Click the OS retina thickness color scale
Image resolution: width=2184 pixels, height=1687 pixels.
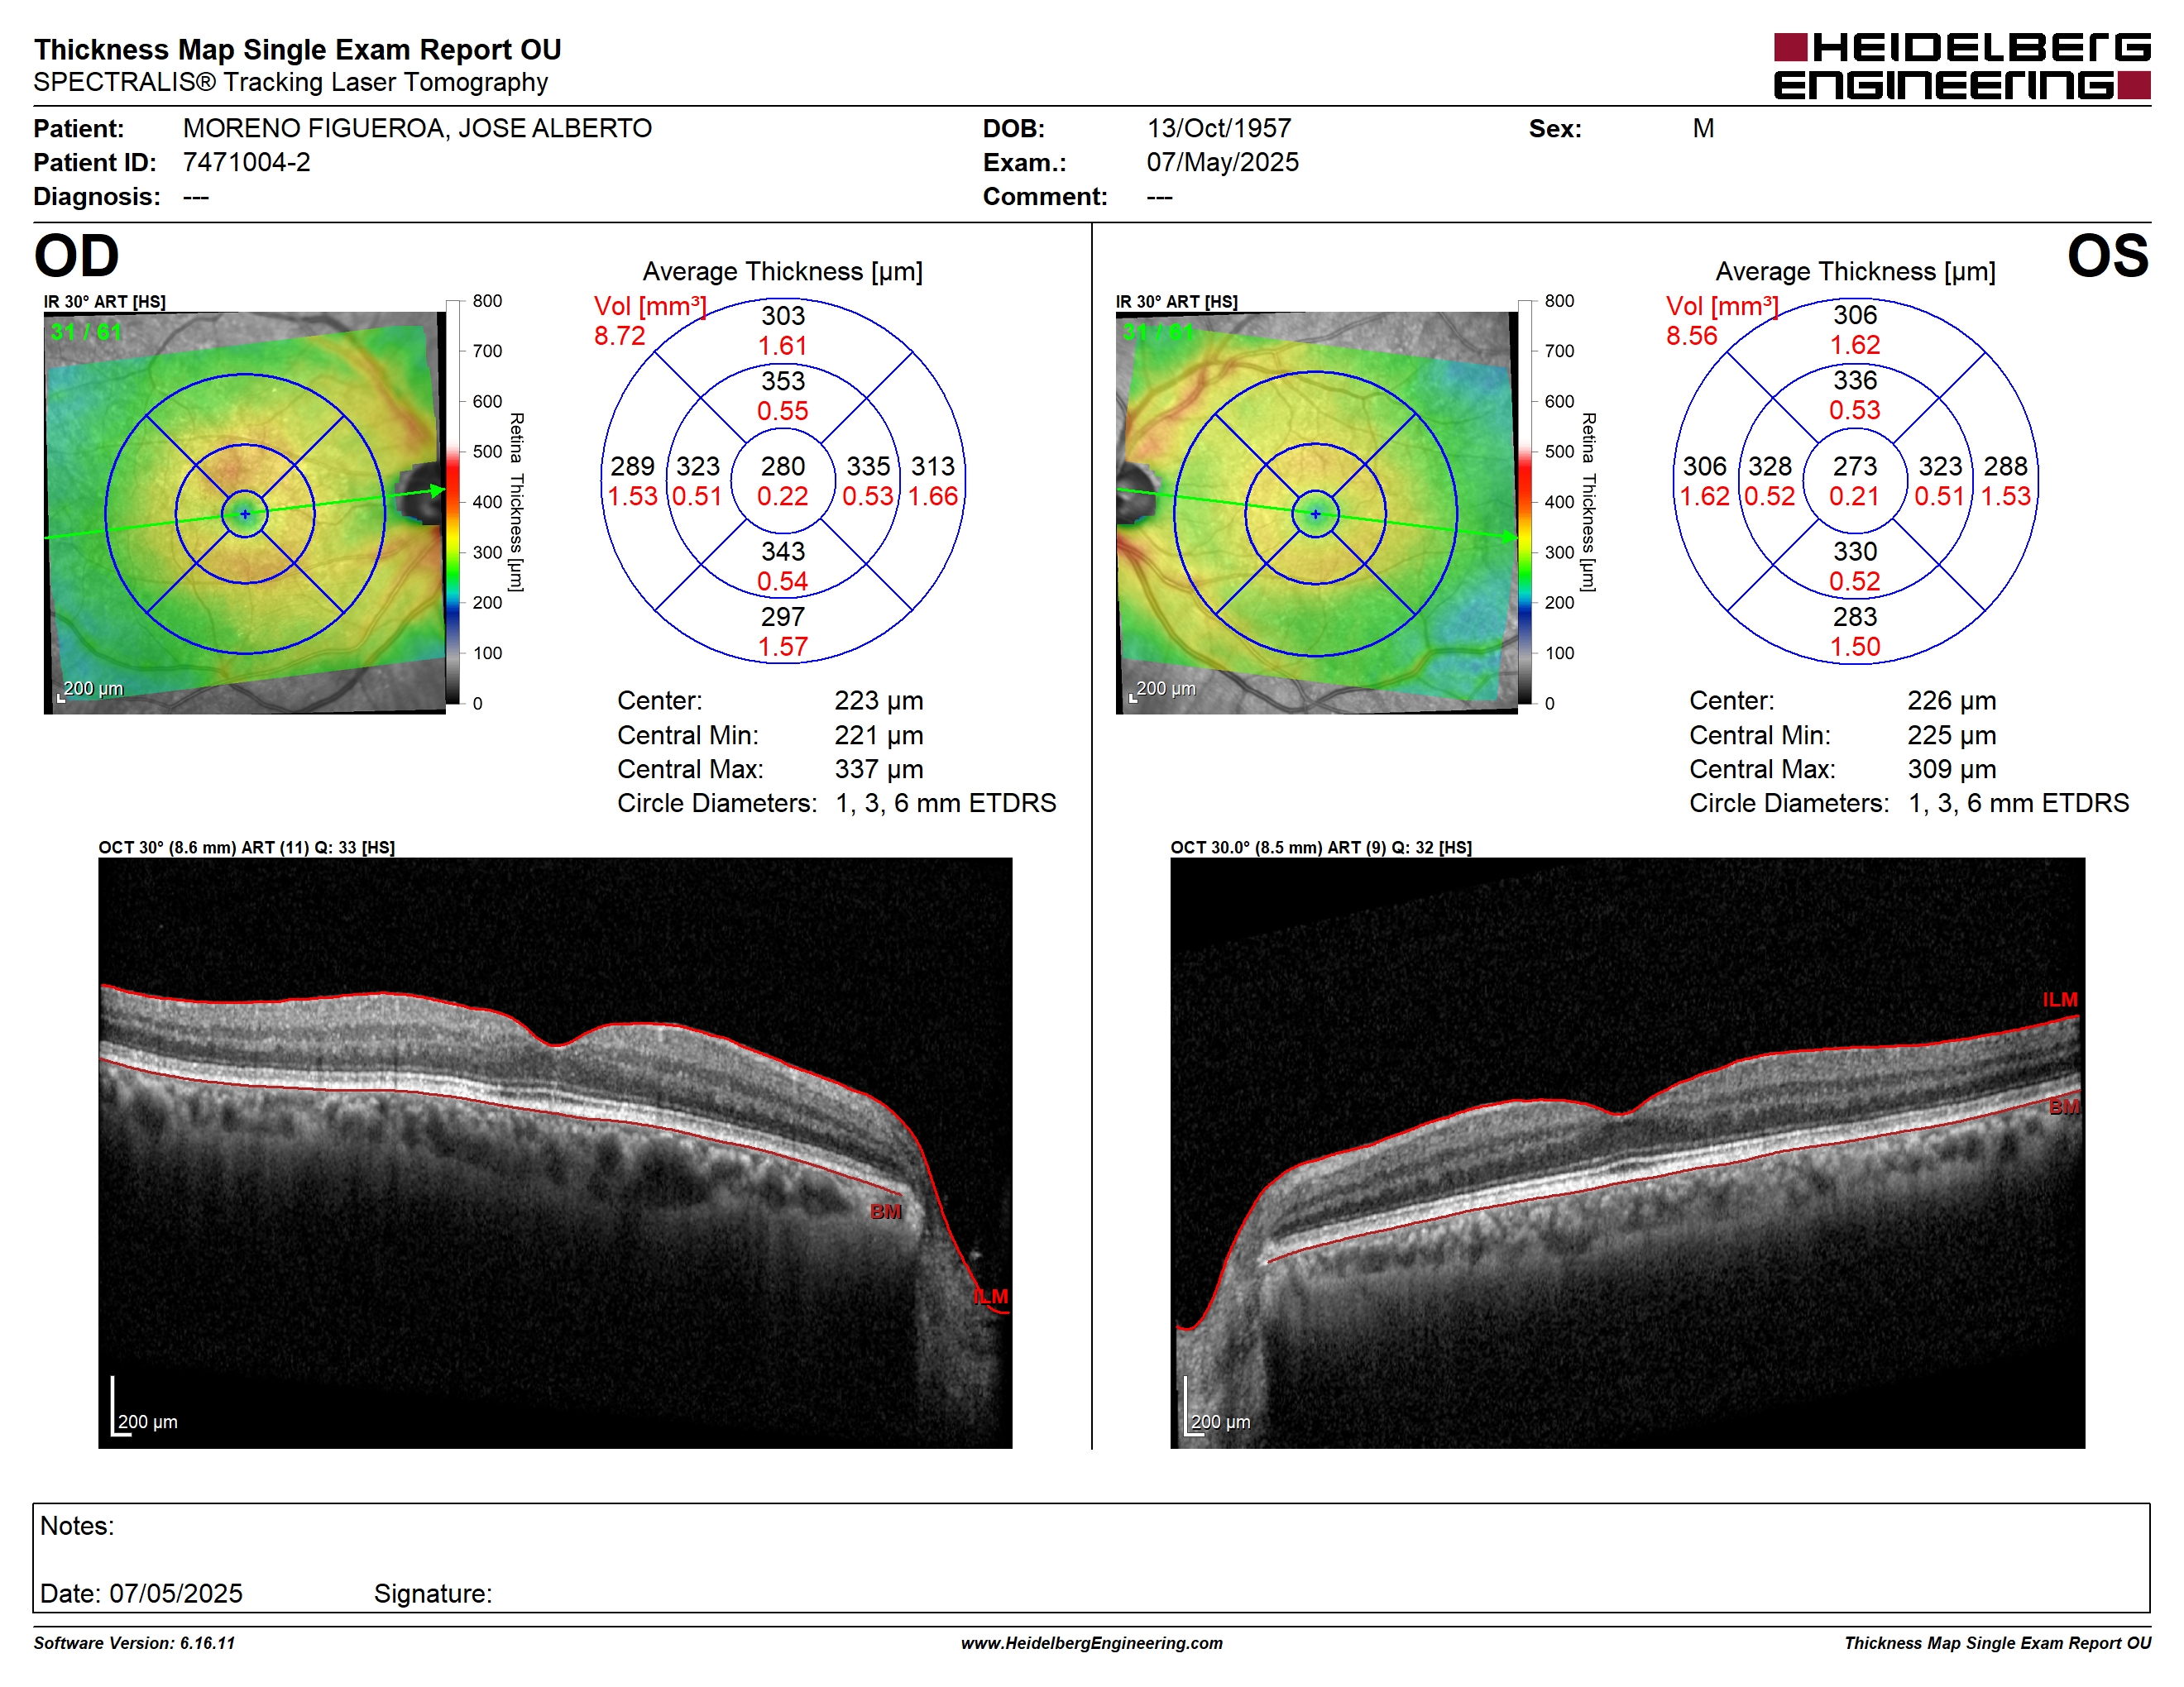click(1525, 502)
